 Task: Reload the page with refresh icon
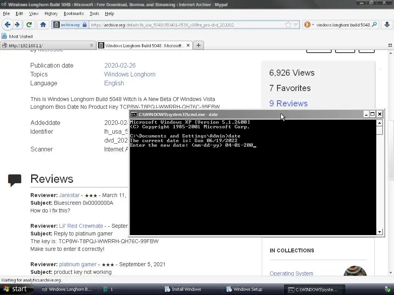(x=29, y=25)
